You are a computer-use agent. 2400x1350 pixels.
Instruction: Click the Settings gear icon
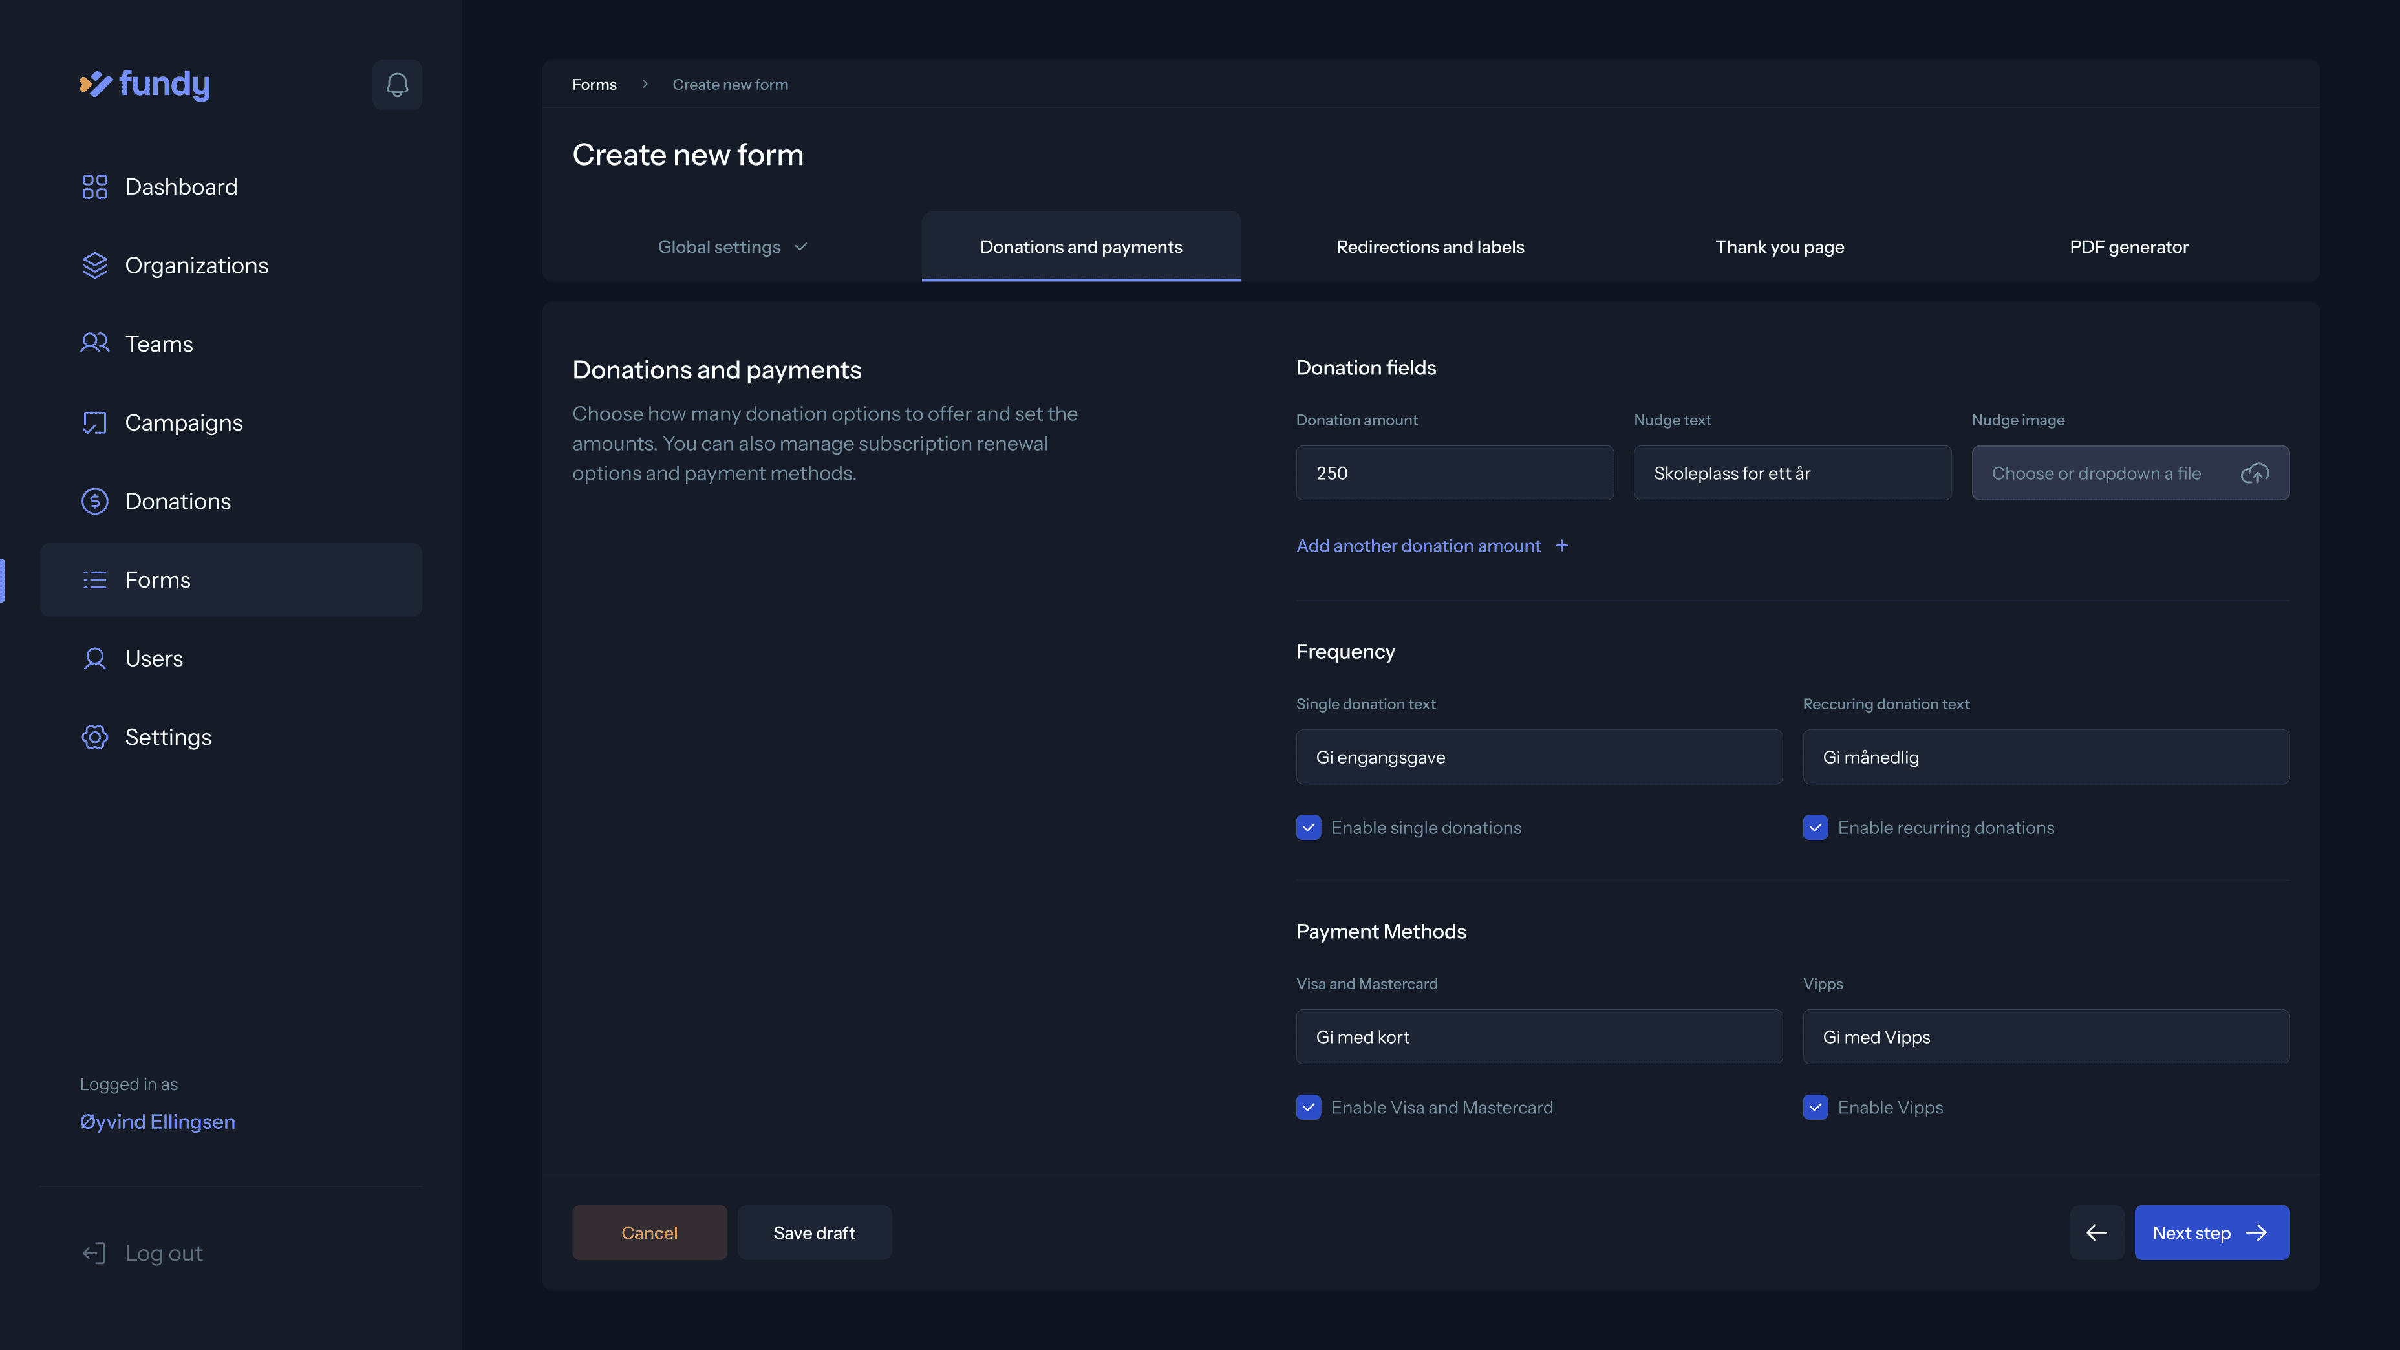tap(94, 737)
